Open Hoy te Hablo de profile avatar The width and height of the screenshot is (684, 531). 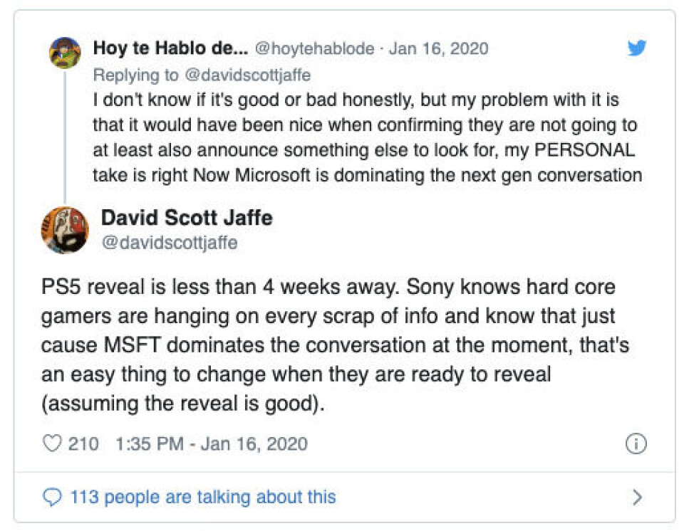[x=65, y=53]
